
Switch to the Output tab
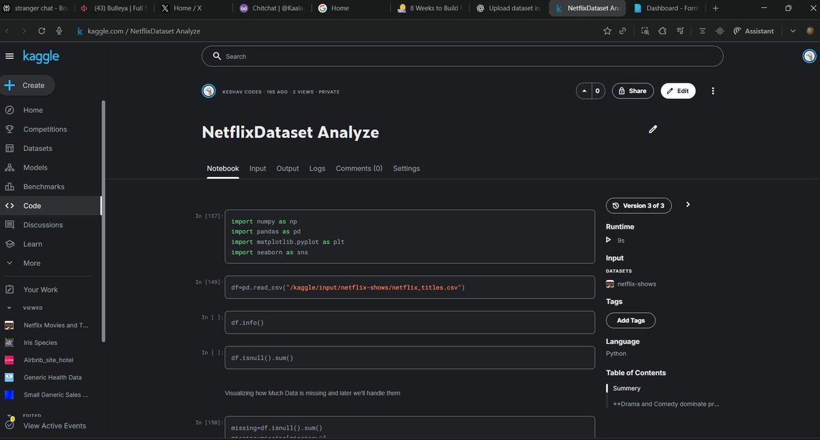pyautogui.click(x=288, y=168)
